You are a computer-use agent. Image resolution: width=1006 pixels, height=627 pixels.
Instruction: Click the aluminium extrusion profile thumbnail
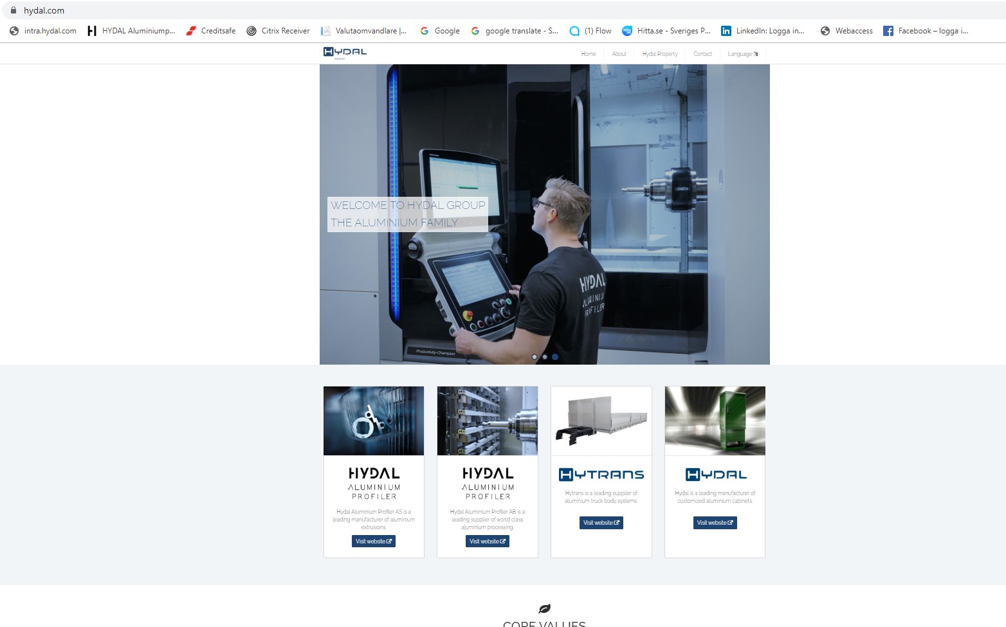pos(374,421)
